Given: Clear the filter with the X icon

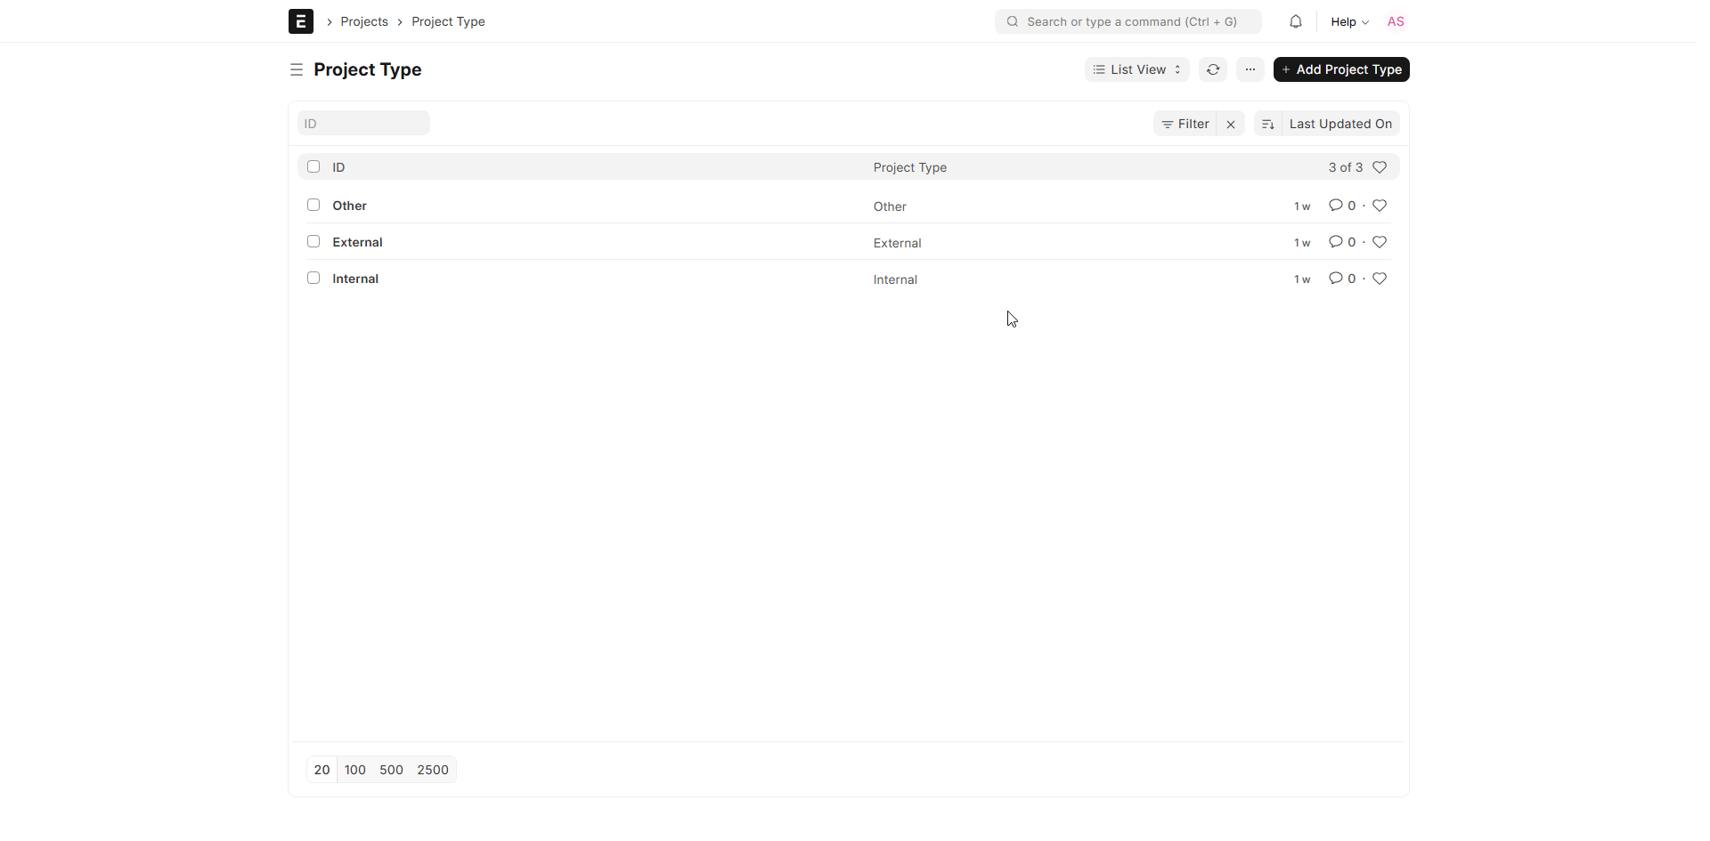Looking at the screenshot, I should pyautogui.click(x=1231, y=124).
